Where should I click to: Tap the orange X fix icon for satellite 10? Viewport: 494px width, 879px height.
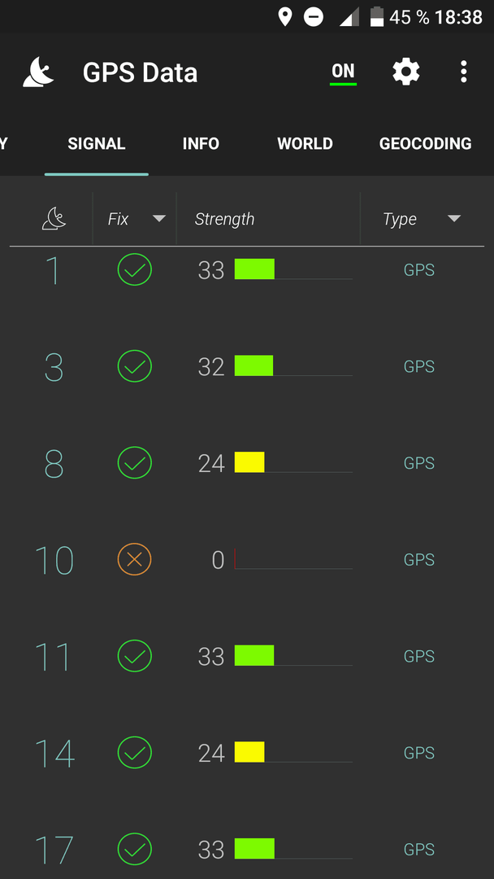pyautogui.click(x=134, y=559)
